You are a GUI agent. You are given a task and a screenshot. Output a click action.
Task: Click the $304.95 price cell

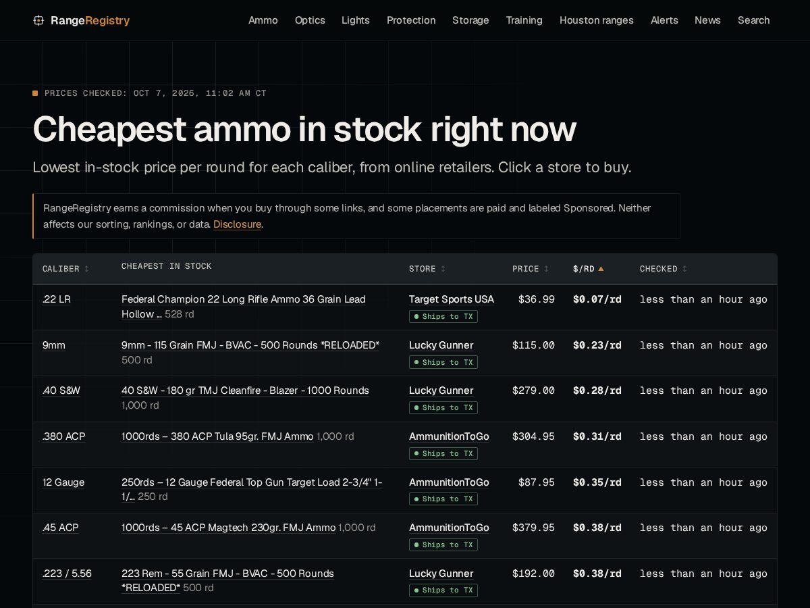click(534, 436)
